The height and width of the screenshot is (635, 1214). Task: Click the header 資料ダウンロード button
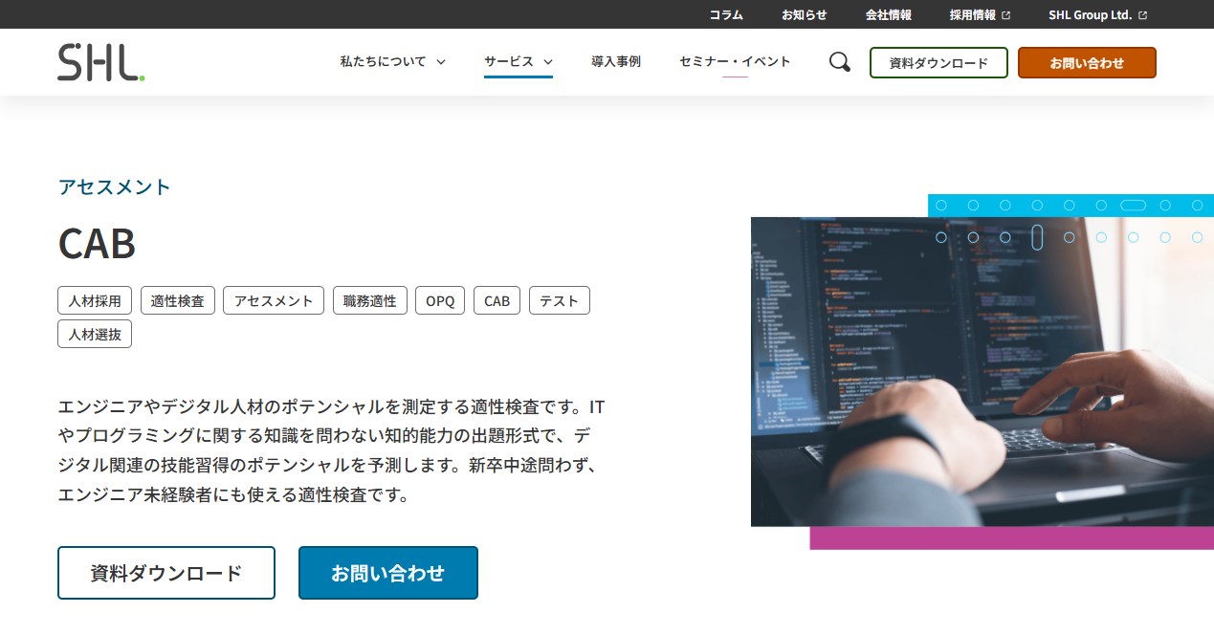tap(938, 63)
